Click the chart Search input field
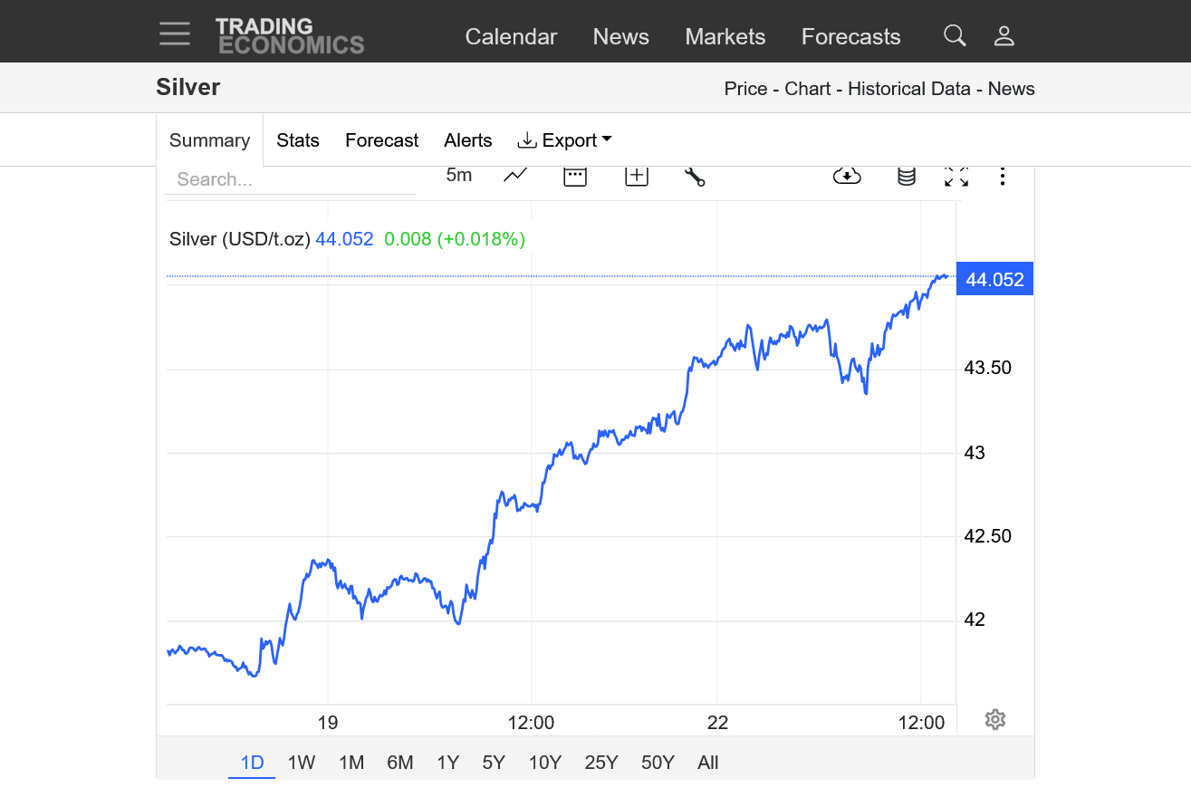The image size is (1191, 807). pos(290,179)
